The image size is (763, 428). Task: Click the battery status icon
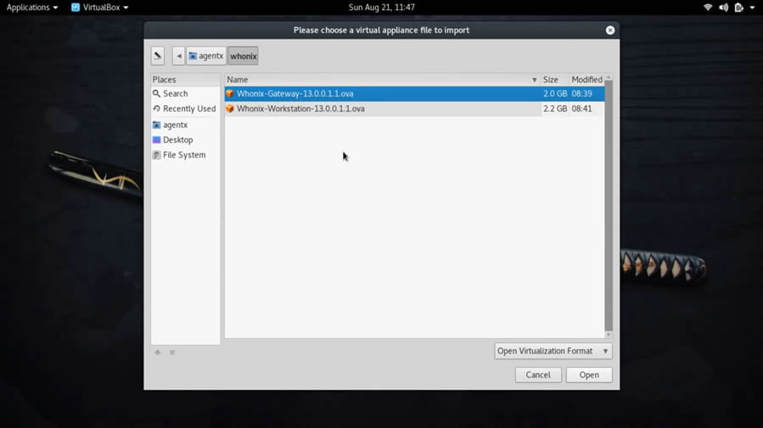click(738, 8)
